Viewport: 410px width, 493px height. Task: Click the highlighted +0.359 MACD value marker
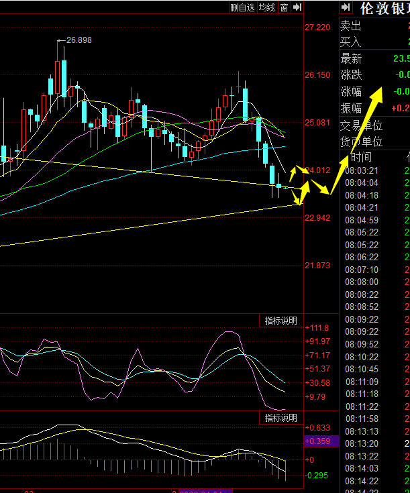pos(316,441)
